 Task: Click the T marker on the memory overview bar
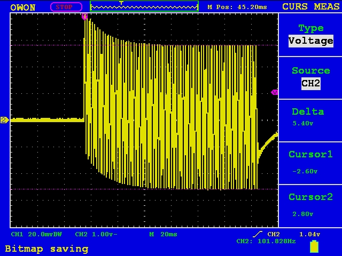121,3
